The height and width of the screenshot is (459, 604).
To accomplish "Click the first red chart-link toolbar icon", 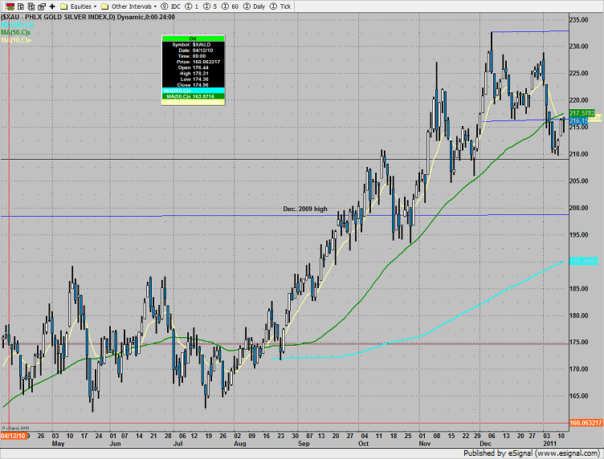I will (x=10, y=6).
